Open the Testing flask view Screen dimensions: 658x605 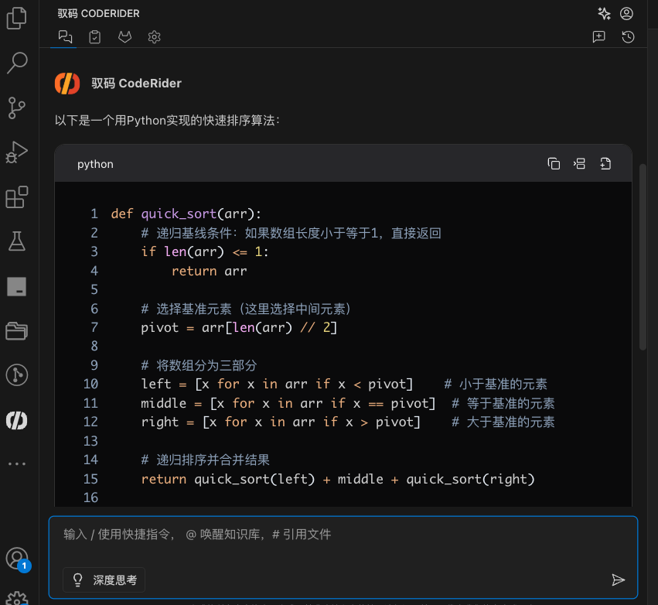[17, 241]
